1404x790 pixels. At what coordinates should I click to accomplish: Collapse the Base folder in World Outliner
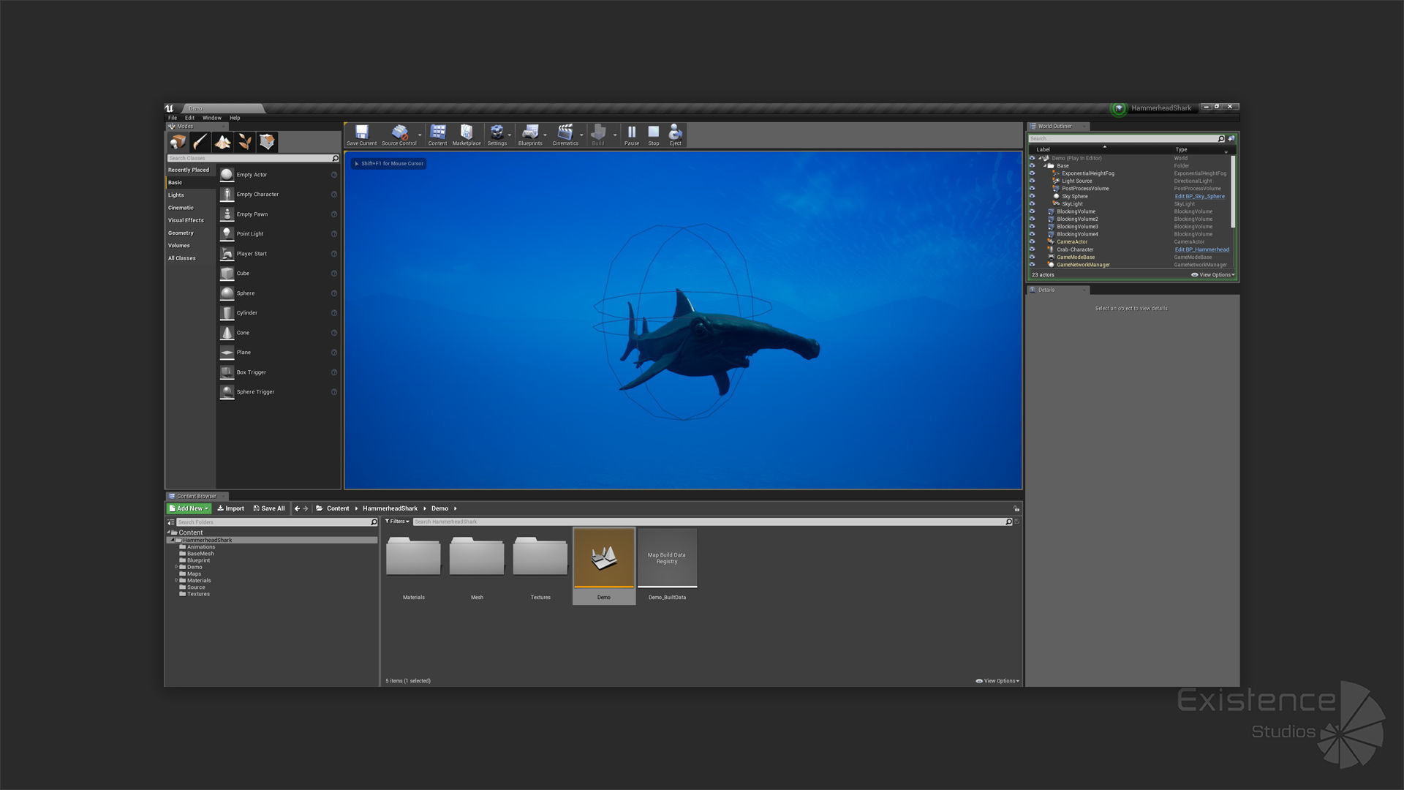click(1046, 166)
